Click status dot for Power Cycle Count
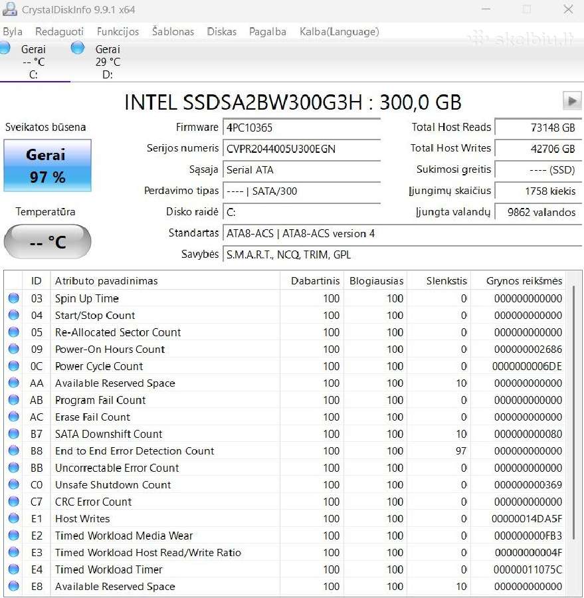Screen dimensions: 584x598 click(14, 366)
